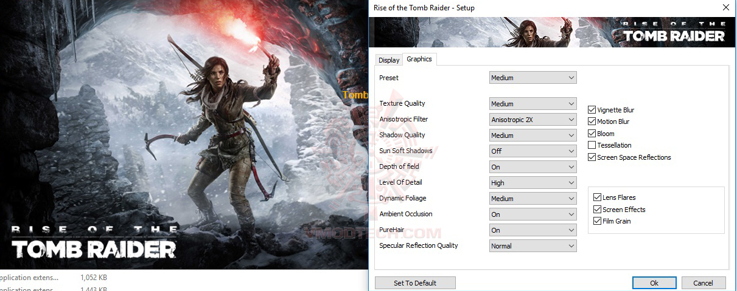Click the Texture Quality label

click(402, 103)
